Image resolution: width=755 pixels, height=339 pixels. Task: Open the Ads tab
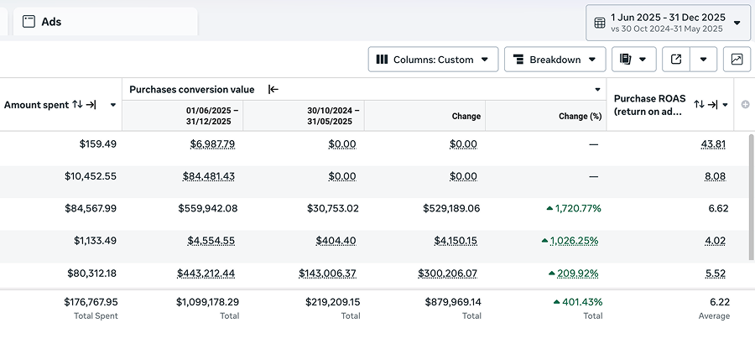tap(105, 22)
